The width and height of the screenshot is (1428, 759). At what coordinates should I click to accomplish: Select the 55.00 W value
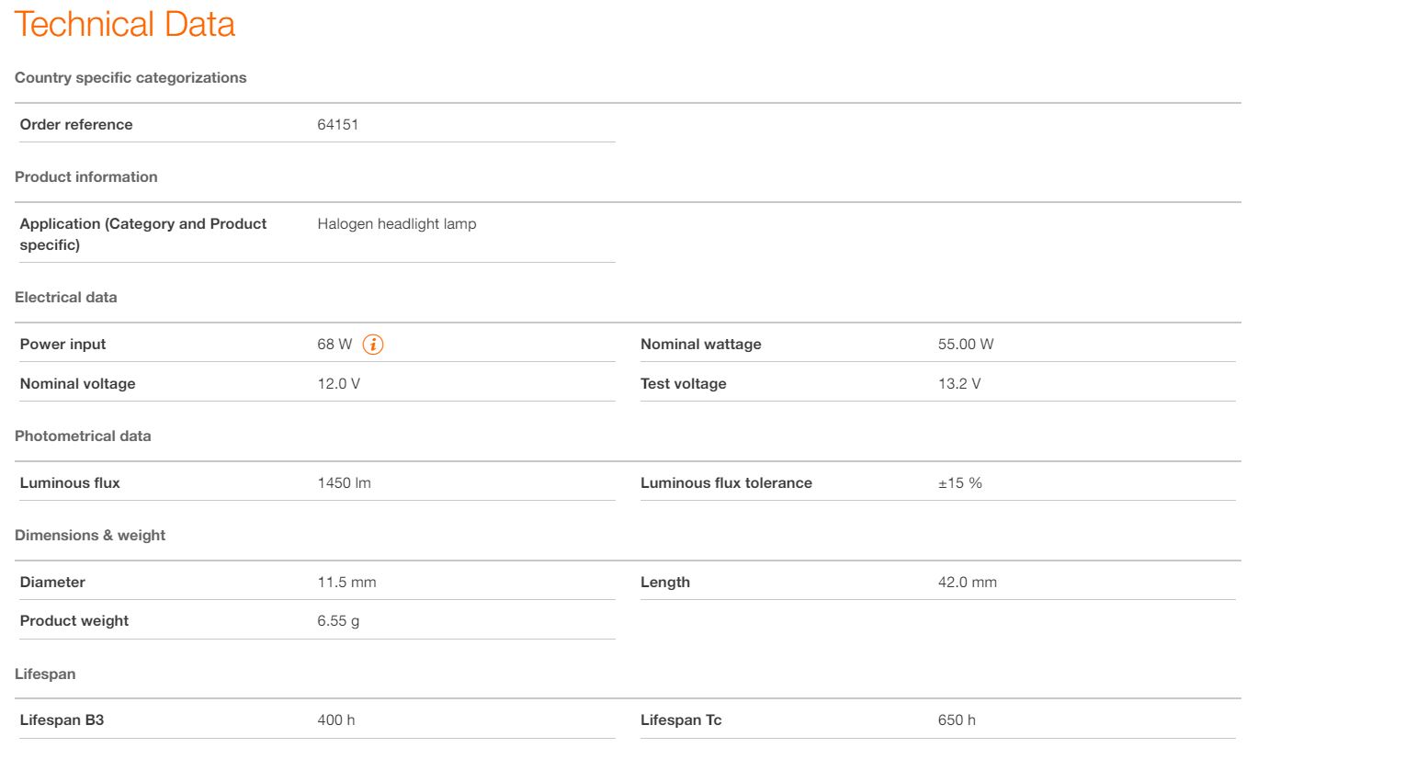966,345
